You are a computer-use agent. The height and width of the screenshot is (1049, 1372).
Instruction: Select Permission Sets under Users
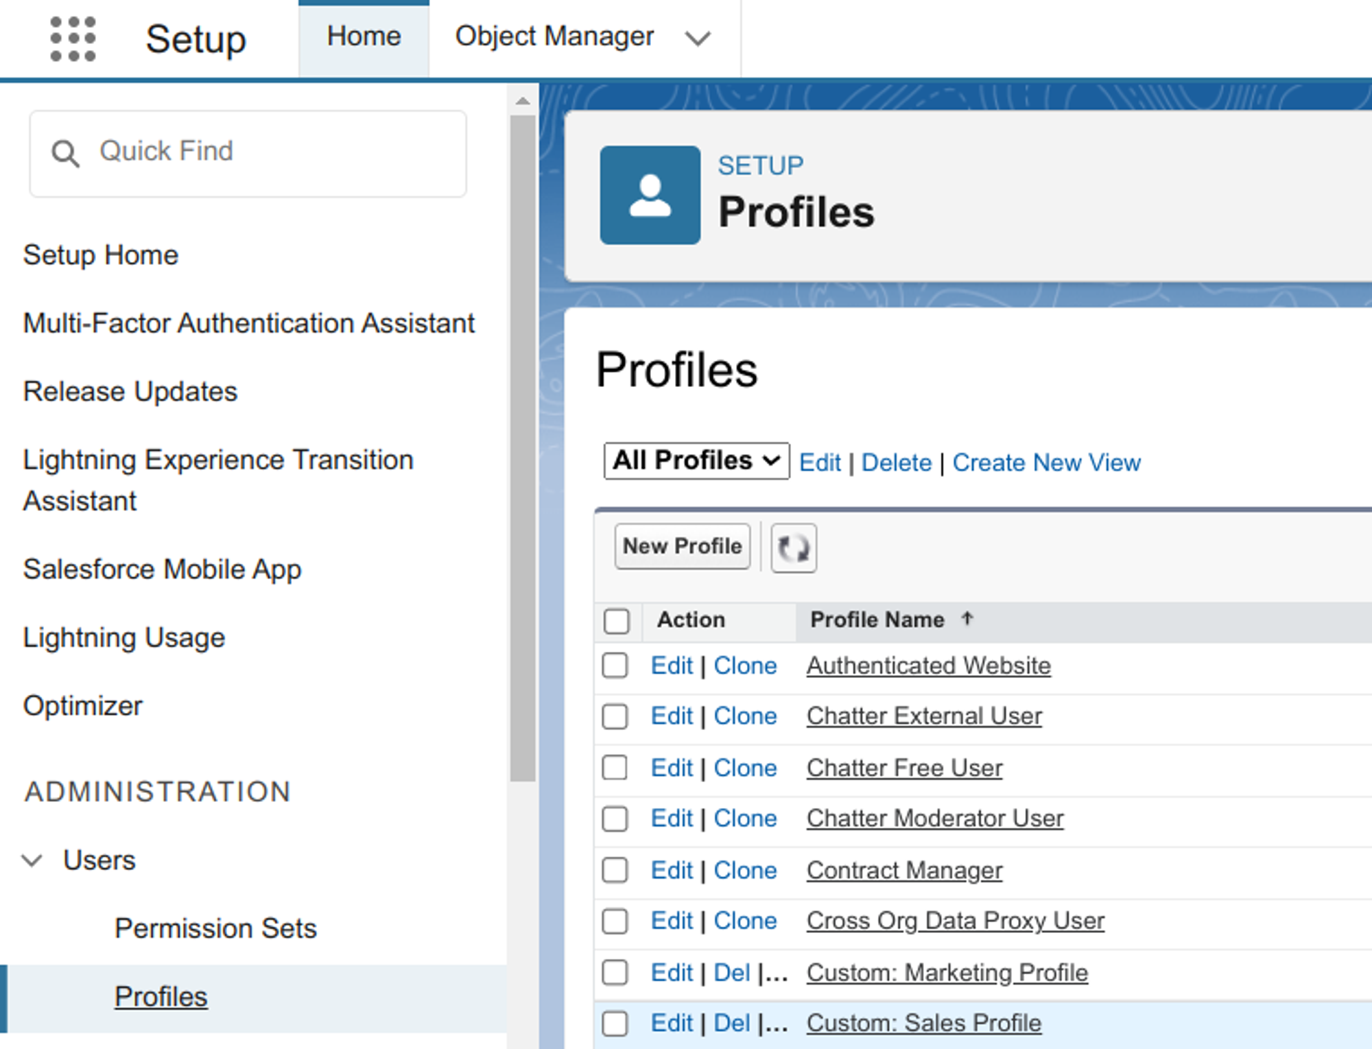(215, 928)
